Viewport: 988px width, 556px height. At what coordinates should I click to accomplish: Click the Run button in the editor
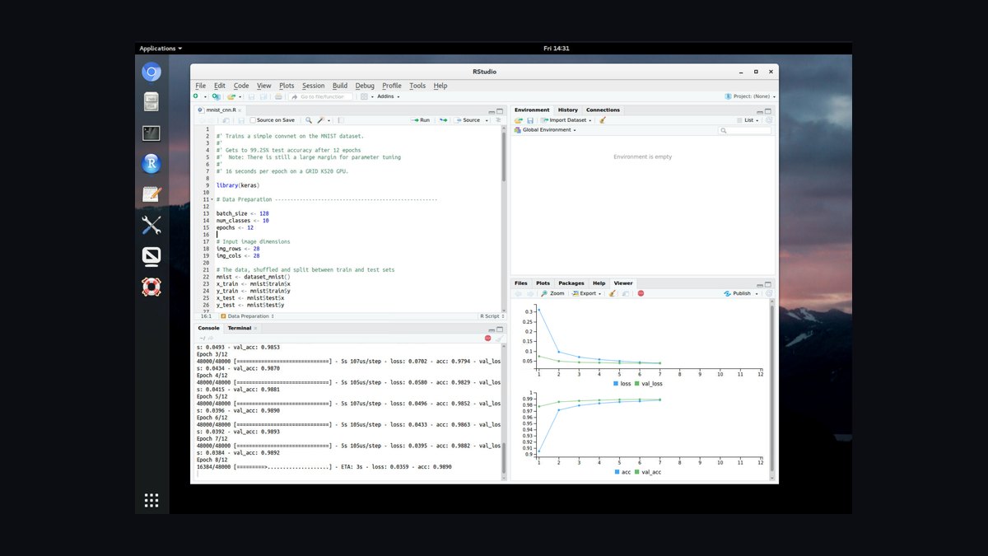tap(421, 120)
